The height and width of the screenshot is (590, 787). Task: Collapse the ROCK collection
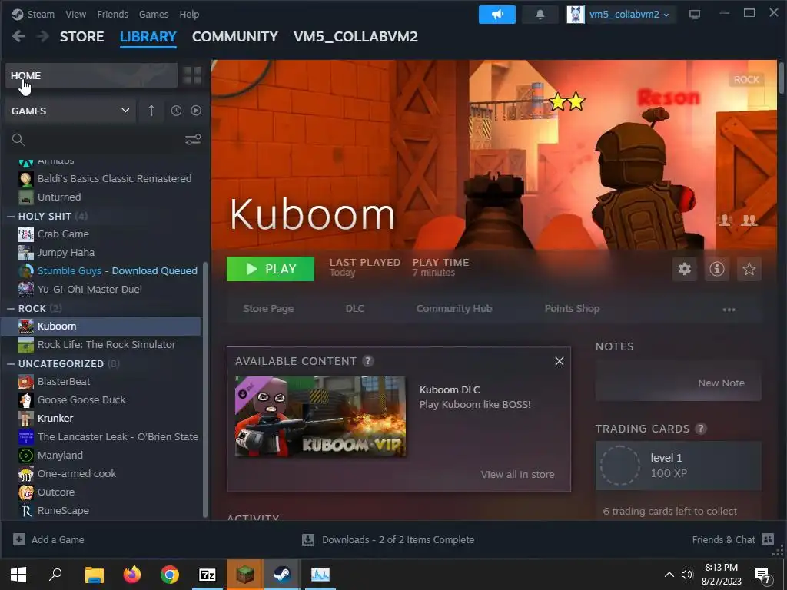tap(11, 309)
